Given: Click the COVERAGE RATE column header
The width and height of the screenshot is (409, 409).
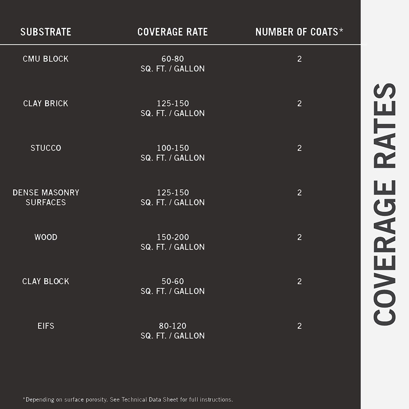Looking at the screenshot, I should (x=172, y=32).
